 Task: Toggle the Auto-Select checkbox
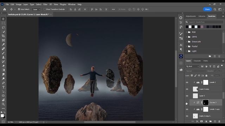(19, 9)
